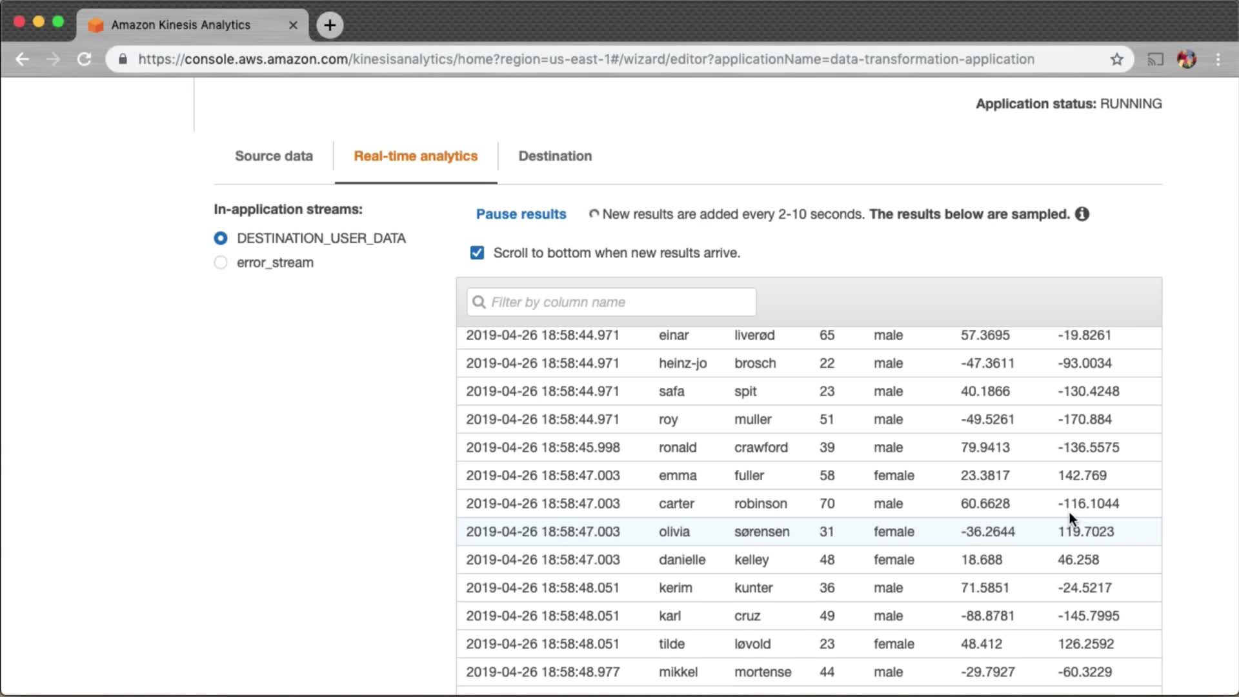Click the info icon beside sampled results

tap(1082, 214)
